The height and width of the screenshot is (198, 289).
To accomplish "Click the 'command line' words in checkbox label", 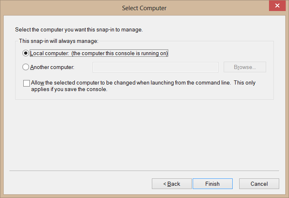I will [x=212, y=82].
